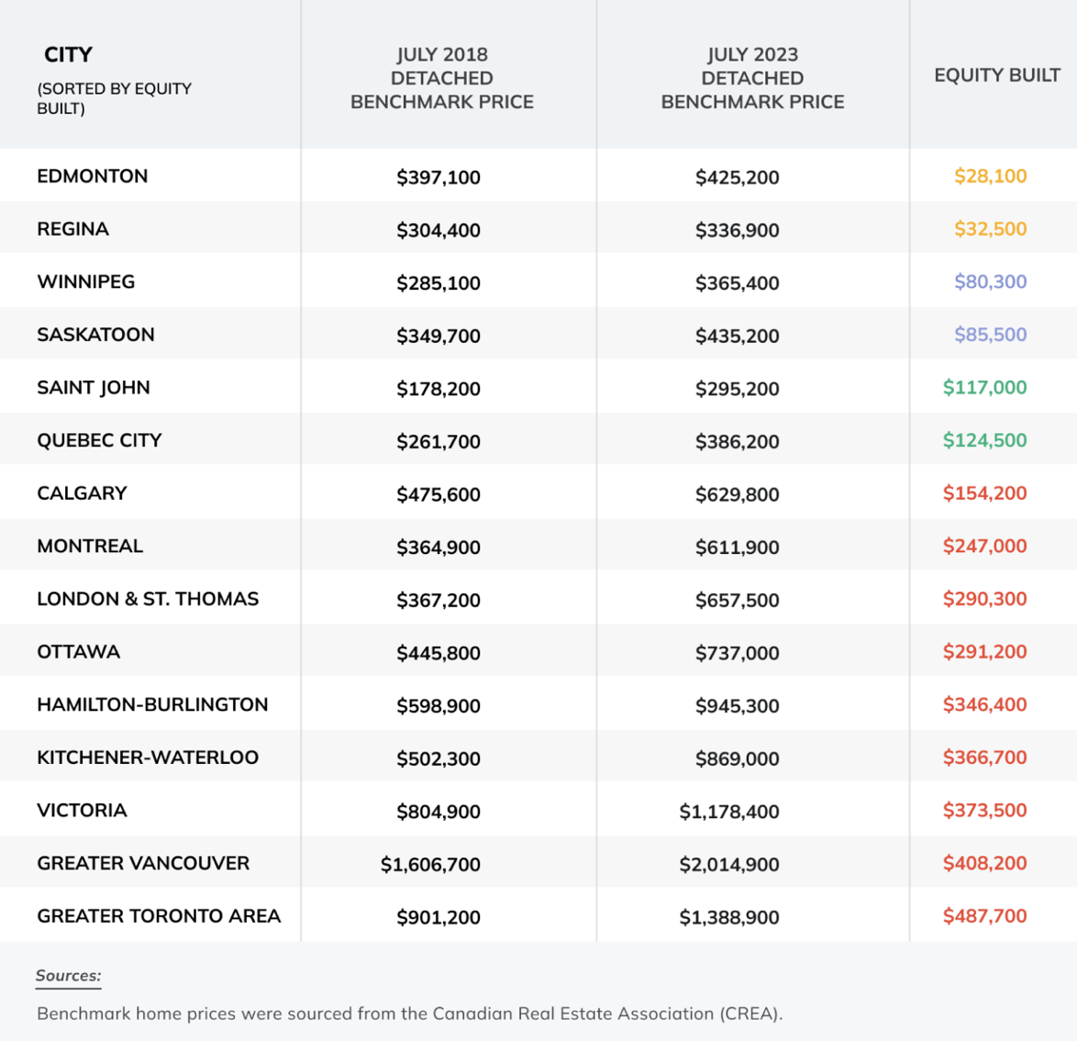Select the SASKATOON row label
The height and width of the screenshot is (1041, 1077).
pyautogui.click(x=95, y=335)
